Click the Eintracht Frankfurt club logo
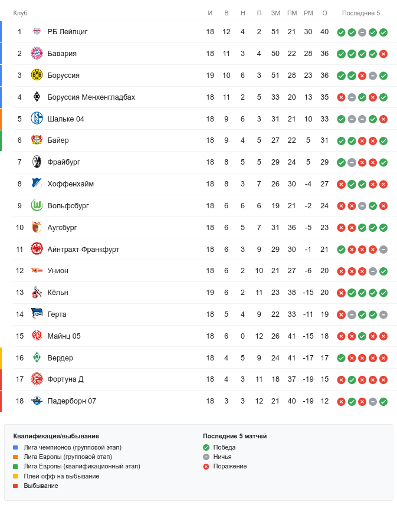This screenshot has height=505, width=397. pos(37,249)
